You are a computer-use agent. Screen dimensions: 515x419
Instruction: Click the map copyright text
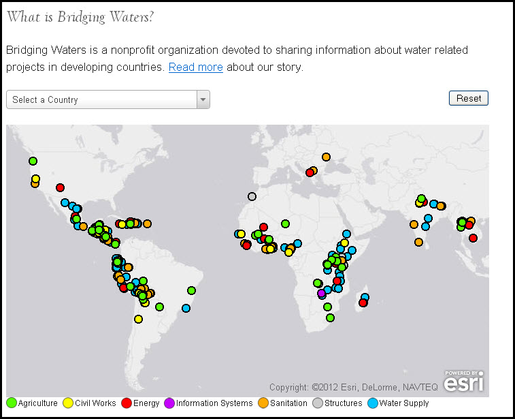click(353, 387)
